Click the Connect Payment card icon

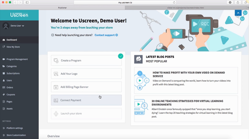[56, 100]
